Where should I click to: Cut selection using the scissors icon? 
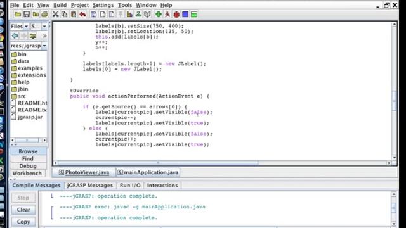coord(55,15)
